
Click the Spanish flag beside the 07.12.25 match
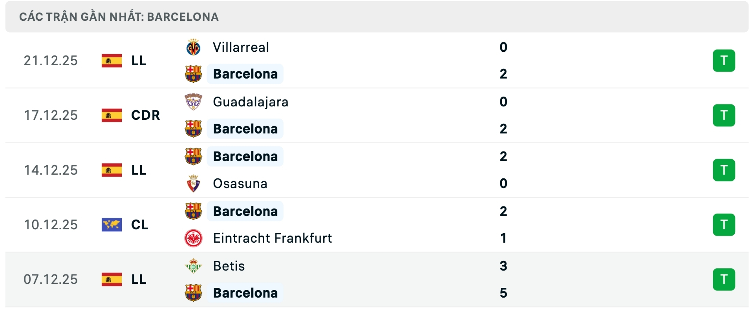tap(111, 279)
